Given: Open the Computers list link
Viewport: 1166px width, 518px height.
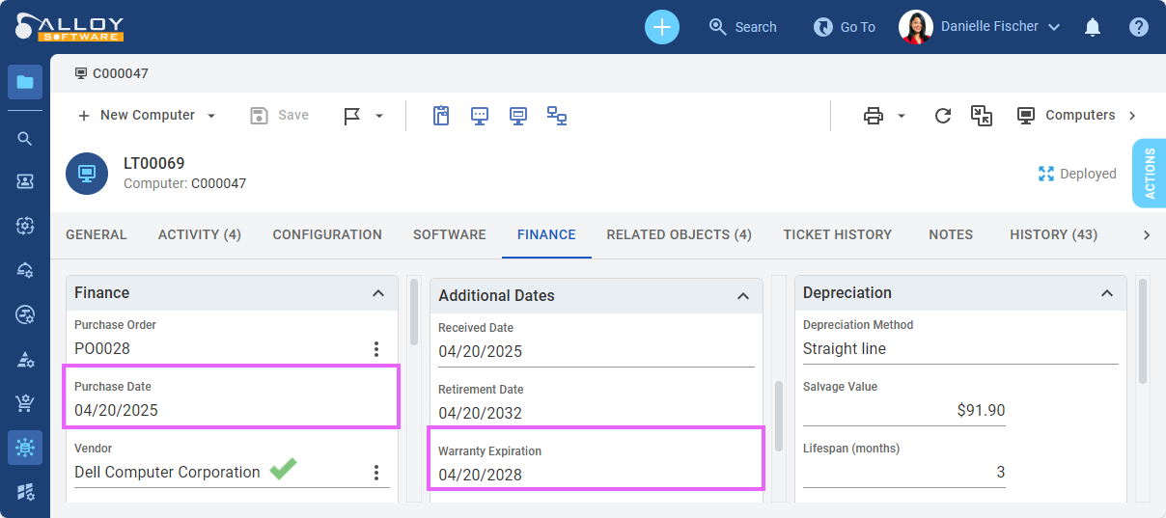Looking at the screenshot, I should pyautogui.click(x=1077, y=116).
